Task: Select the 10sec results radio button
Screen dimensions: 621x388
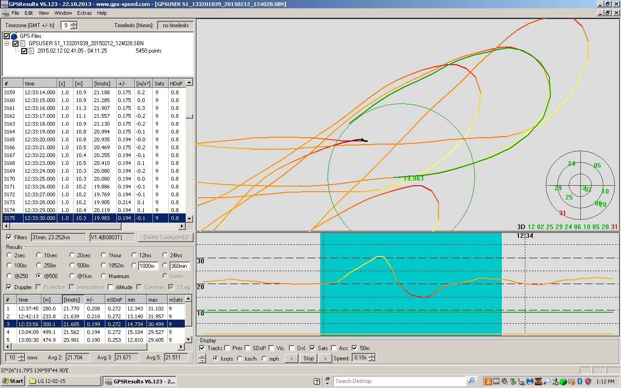Action: click(x=38, y=255)
